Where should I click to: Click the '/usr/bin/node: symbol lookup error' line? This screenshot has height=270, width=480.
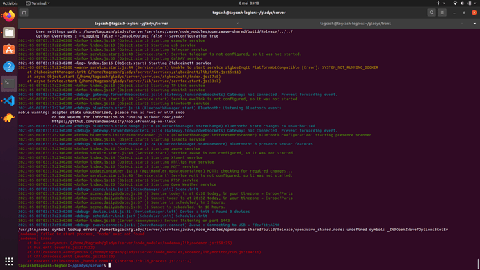pos(233,230)
